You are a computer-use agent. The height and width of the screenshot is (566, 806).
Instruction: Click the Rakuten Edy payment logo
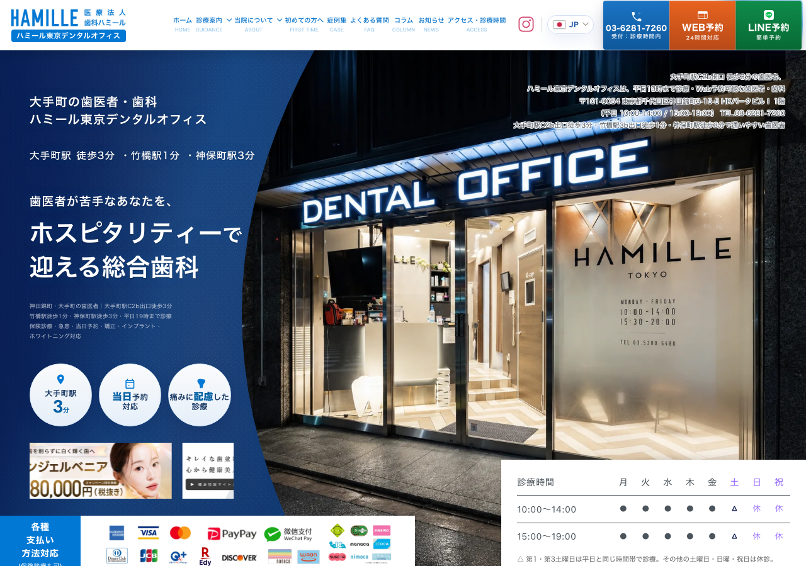click(205, 557)
